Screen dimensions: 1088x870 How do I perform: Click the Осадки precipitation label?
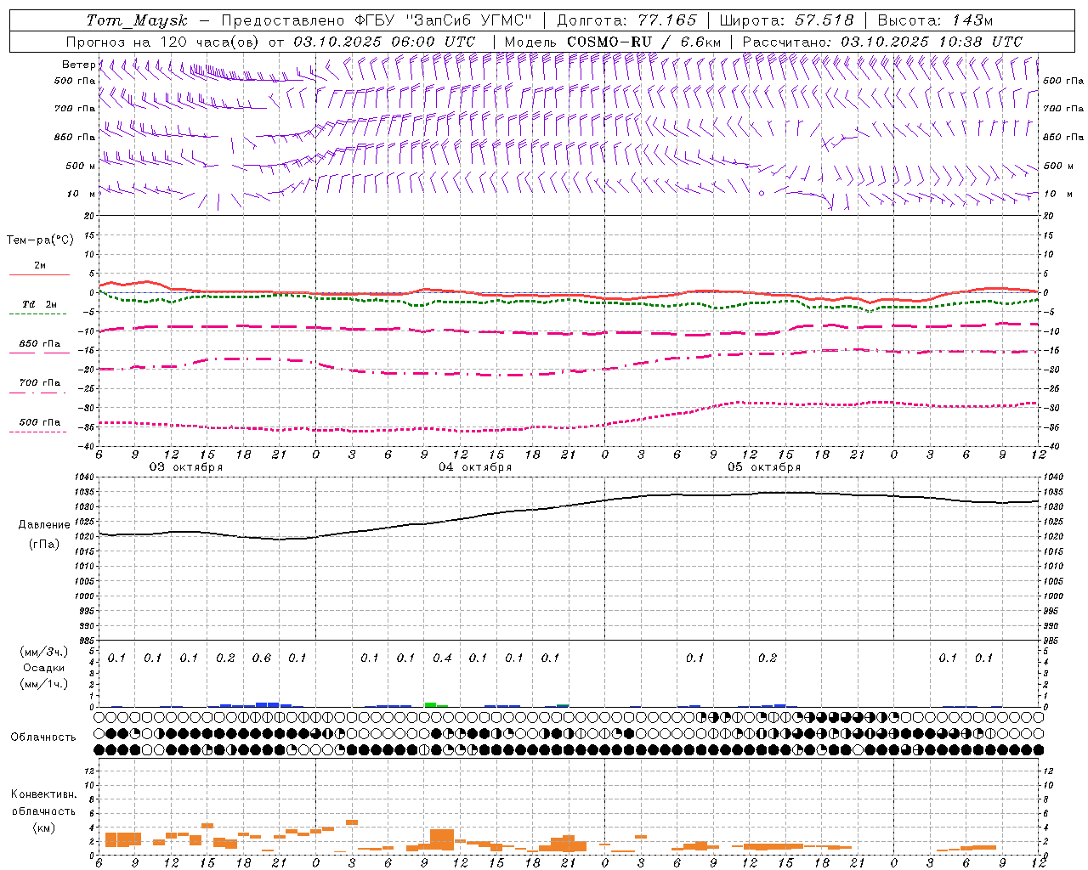pyautogui.click(x=43, y=668)
